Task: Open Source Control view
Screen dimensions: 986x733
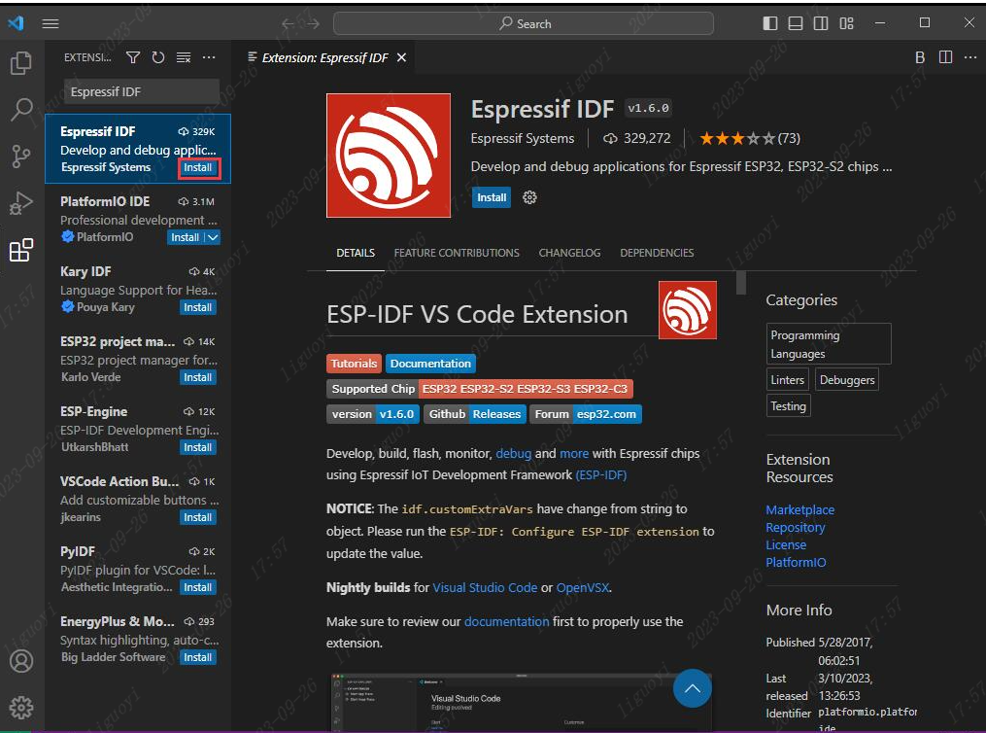Action: point(21,157)
